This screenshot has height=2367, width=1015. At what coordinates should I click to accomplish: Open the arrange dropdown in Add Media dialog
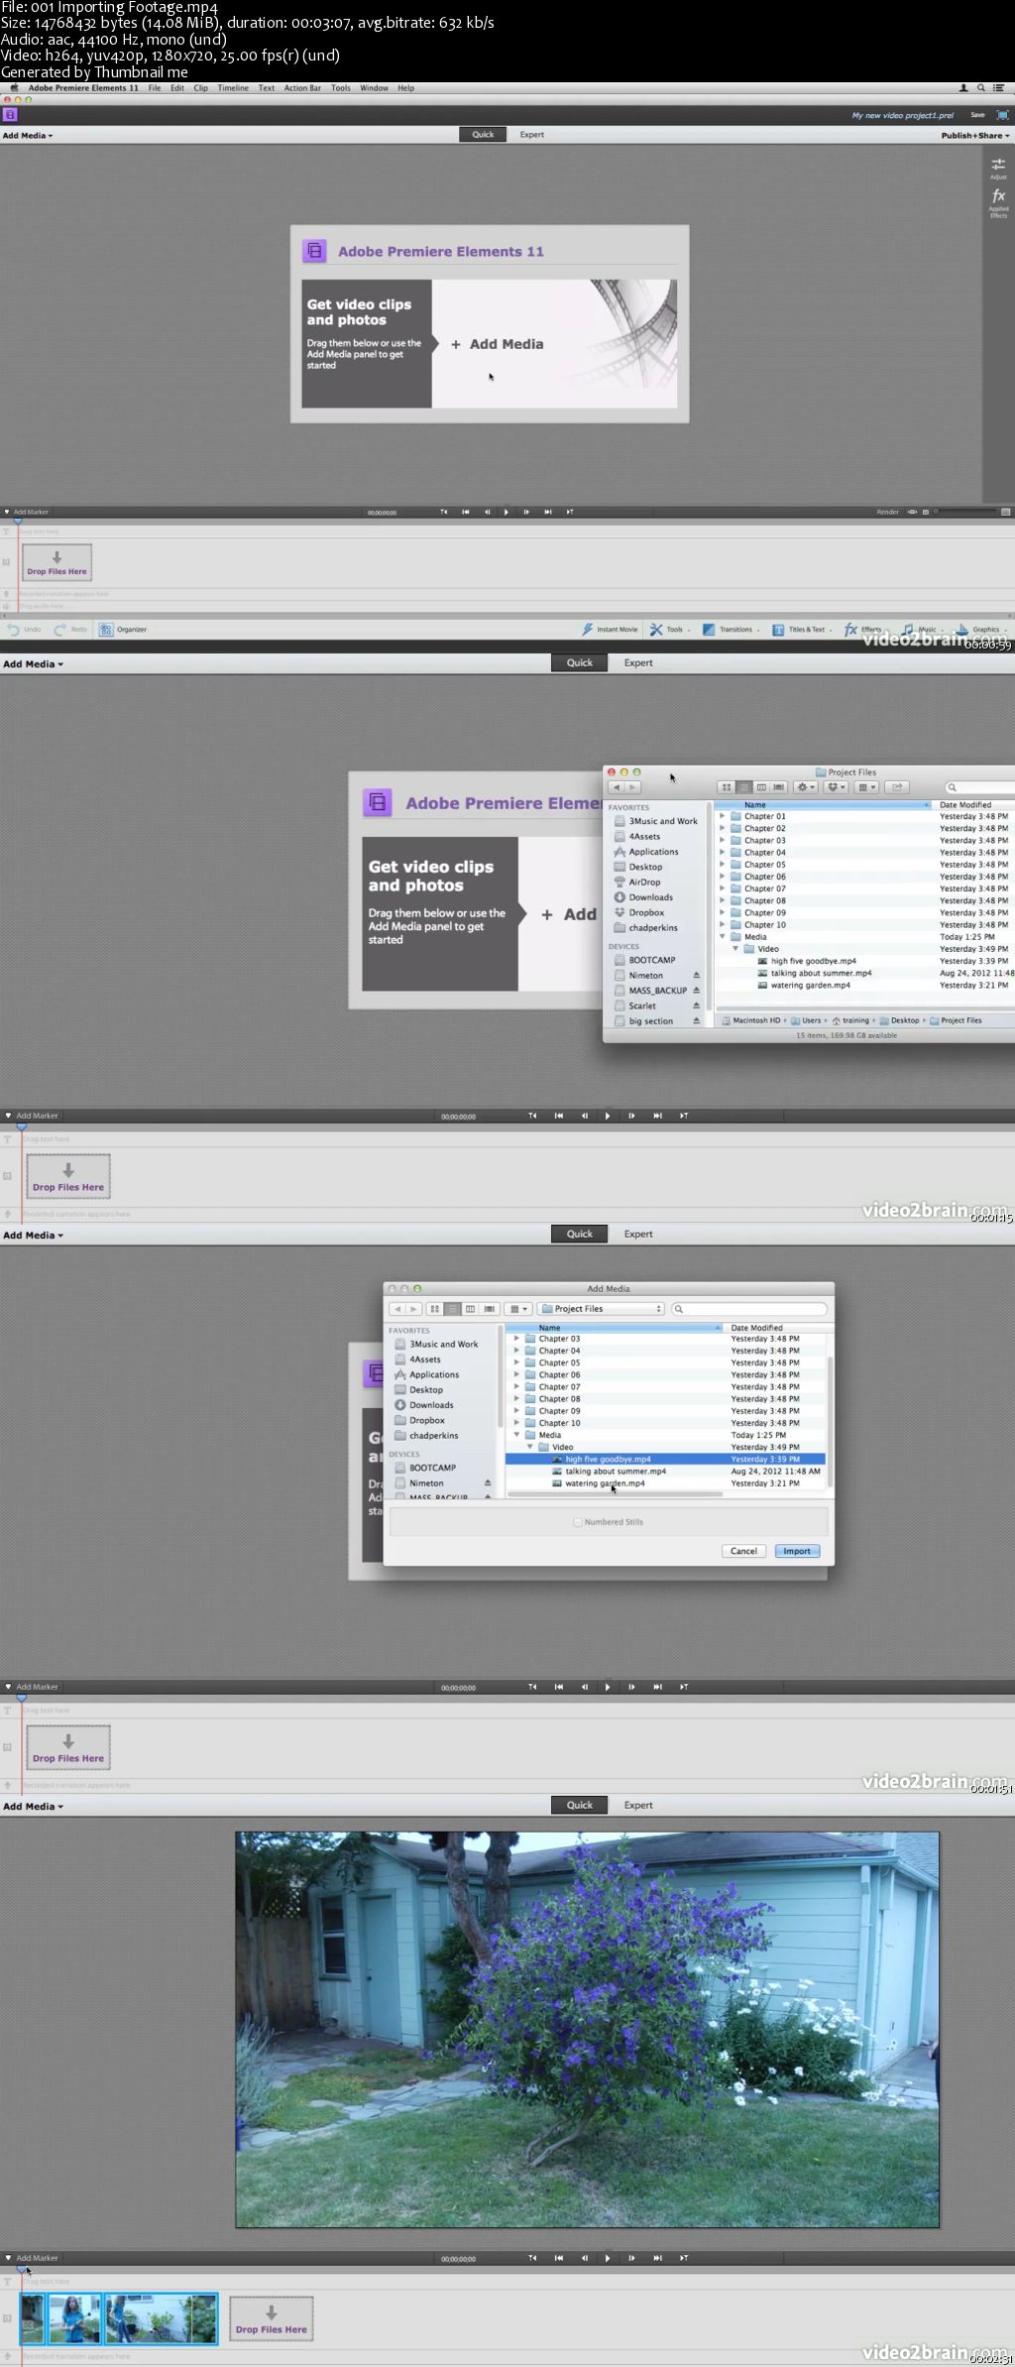click(518, 1309)
